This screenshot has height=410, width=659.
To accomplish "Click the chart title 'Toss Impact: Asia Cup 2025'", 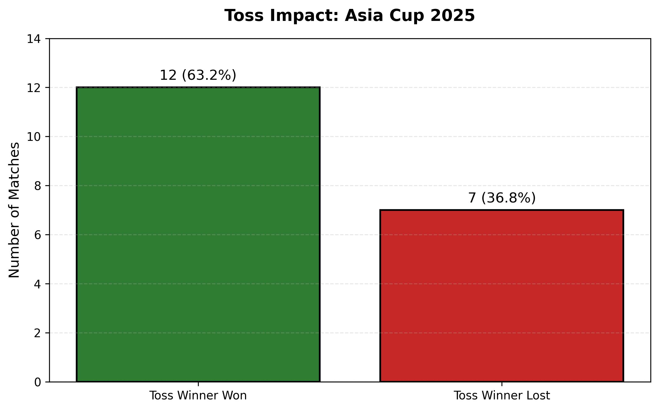I will [350, 16].
